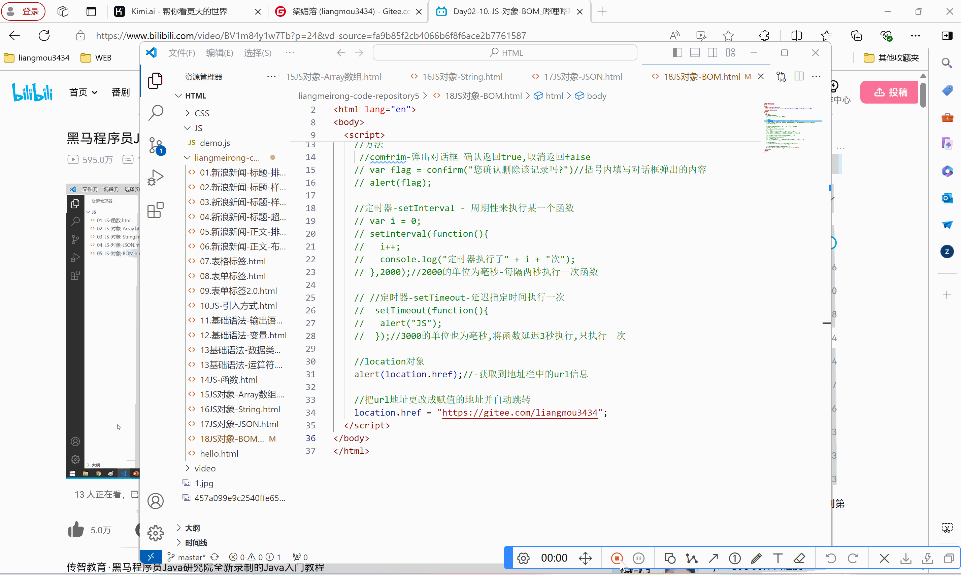
Task: Open the Extensions view icon
Action: tap(156, 210)
